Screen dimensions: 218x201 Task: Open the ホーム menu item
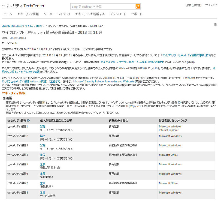tap(8, 14)
